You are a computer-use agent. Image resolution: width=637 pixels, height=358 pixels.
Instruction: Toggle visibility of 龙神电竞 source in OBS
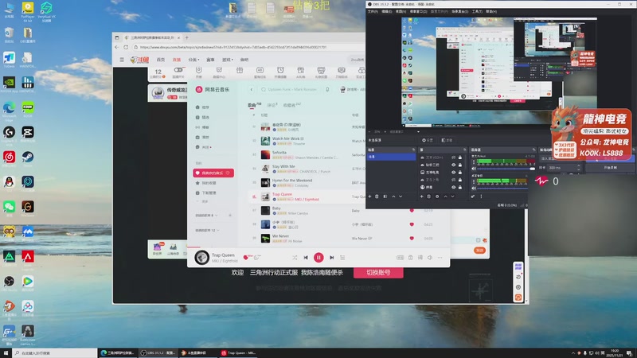[453, 172]
